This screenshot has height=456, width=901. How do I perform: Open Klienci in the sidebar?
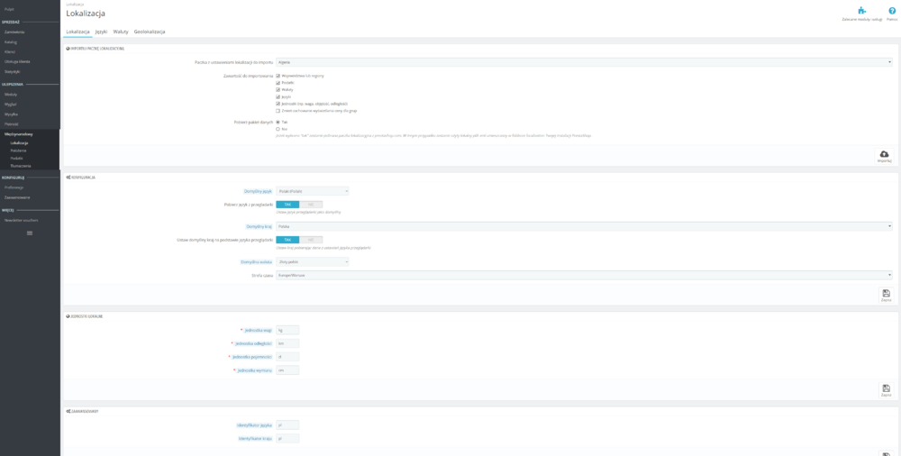(10, 51)
